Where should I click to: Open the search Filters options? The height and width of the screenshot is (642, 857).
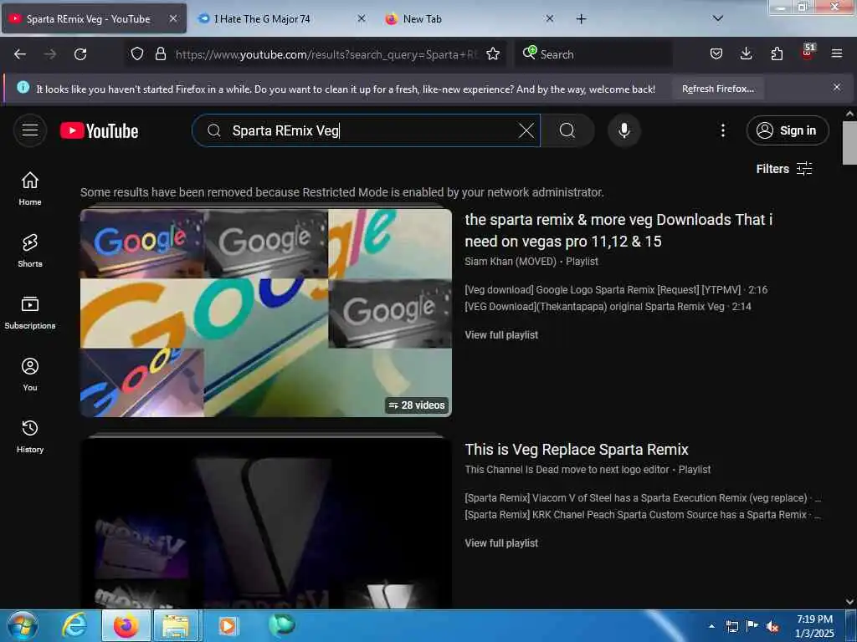784,169
